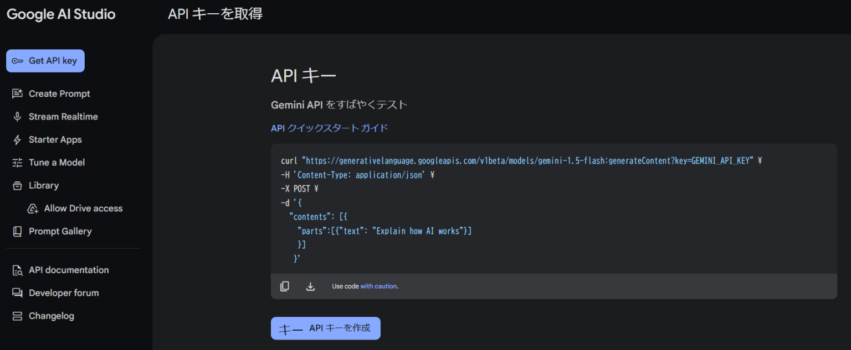The height and width of the screenshot is (350, 851).
Task: Select the Stream Realtime microphone icon
Action: (x=18, y=116)
